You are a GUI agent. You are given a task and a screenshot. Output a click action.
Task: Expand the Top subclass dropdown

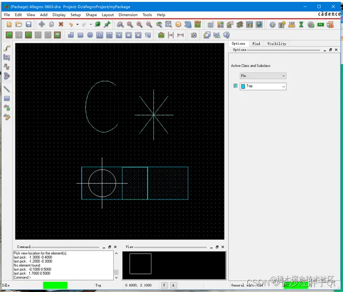point(263,86)
